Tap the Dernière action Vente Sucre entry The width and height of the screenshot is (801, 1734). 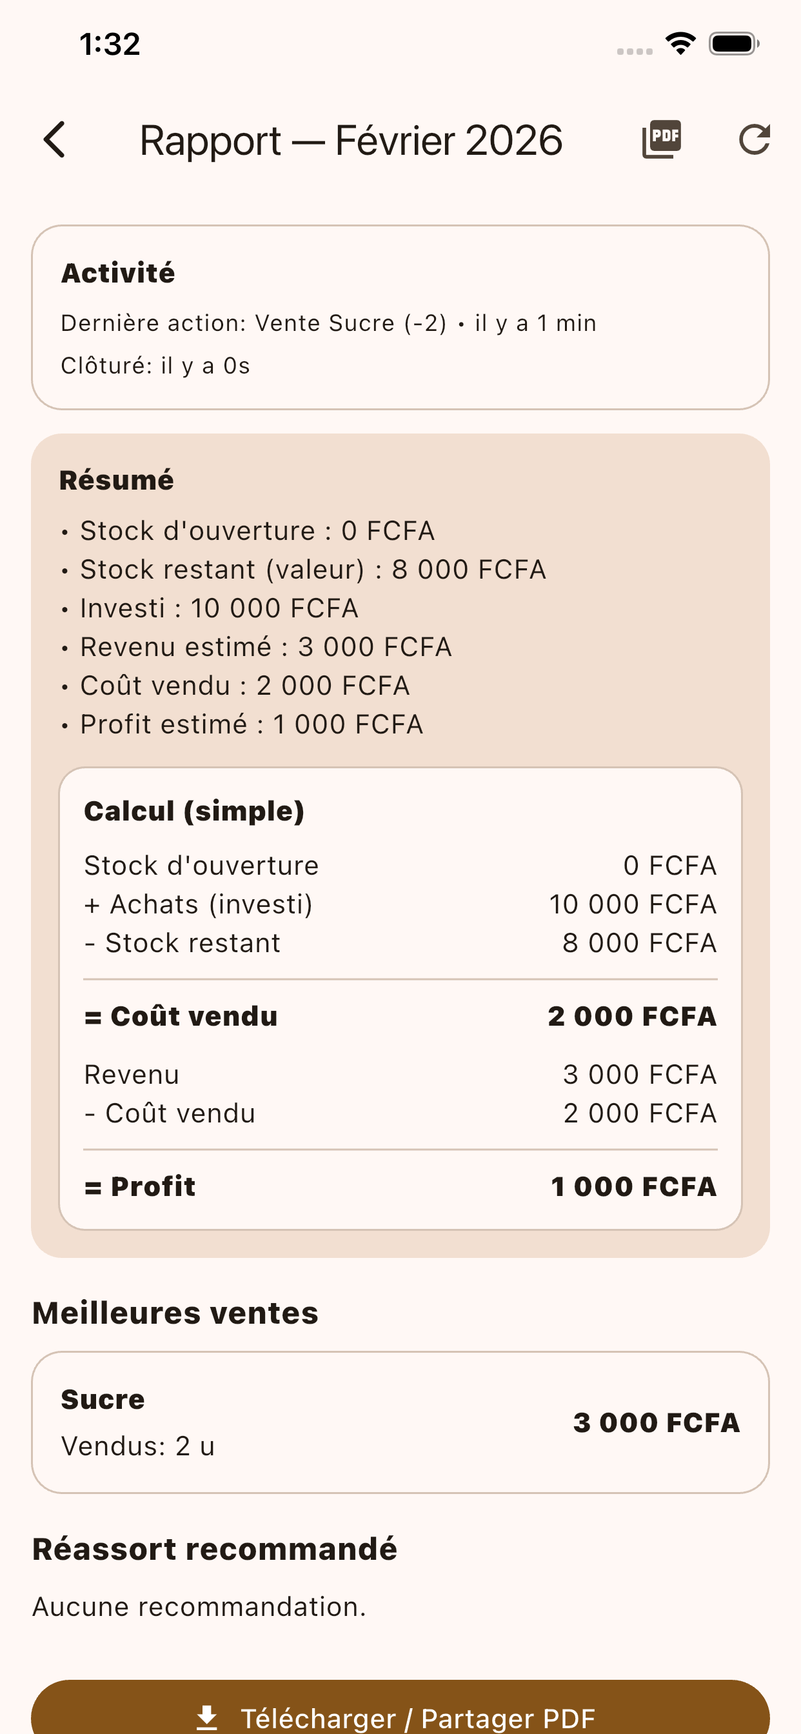(x=328, y=323)
